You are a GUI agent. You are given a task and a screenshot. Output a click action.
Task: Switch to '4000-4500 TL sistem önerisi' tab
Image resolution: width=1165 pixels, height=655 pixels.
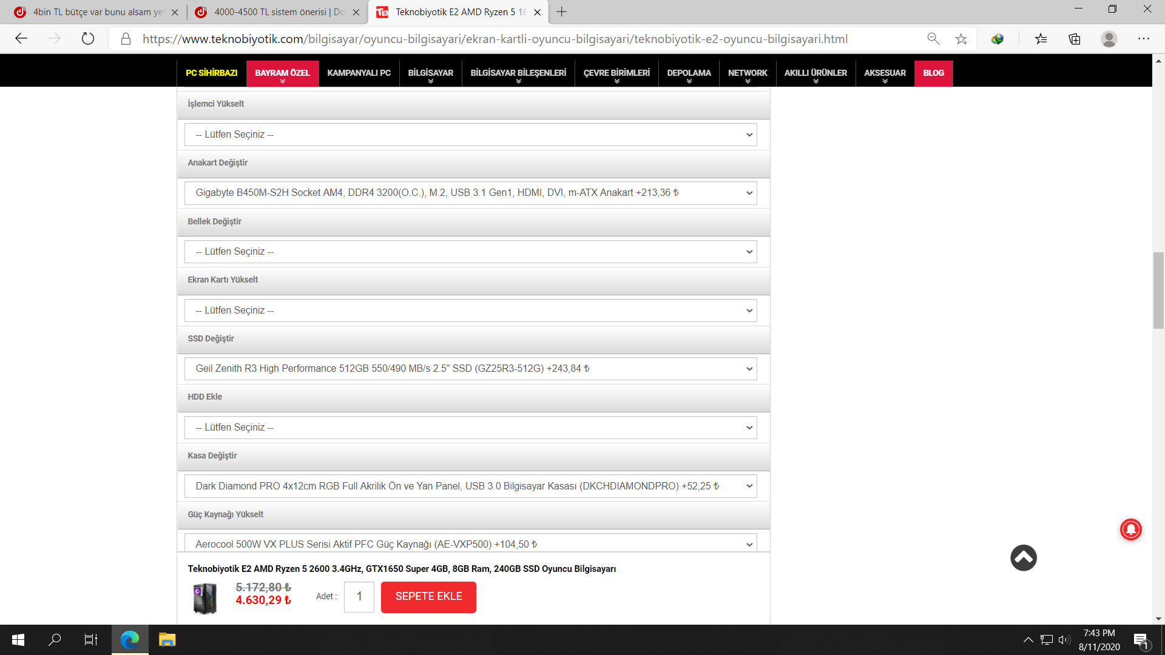pyautogui.click(x=277, y=12)
